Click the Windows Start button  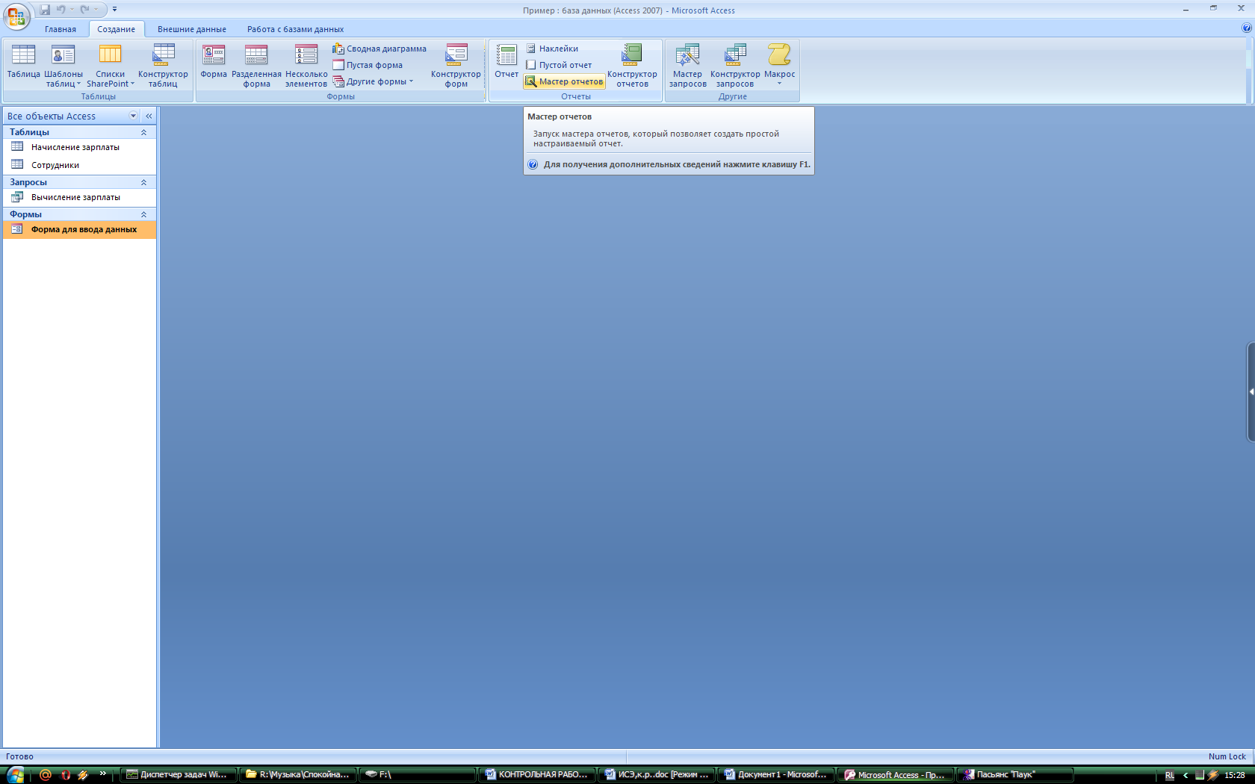[x=15, y=774]
